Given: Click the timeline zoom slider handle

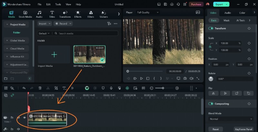Looking at the screenshot, I should click(163, 88).
